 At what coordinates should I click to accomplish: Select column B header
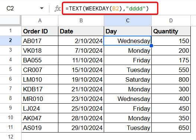tap(81, 21)
